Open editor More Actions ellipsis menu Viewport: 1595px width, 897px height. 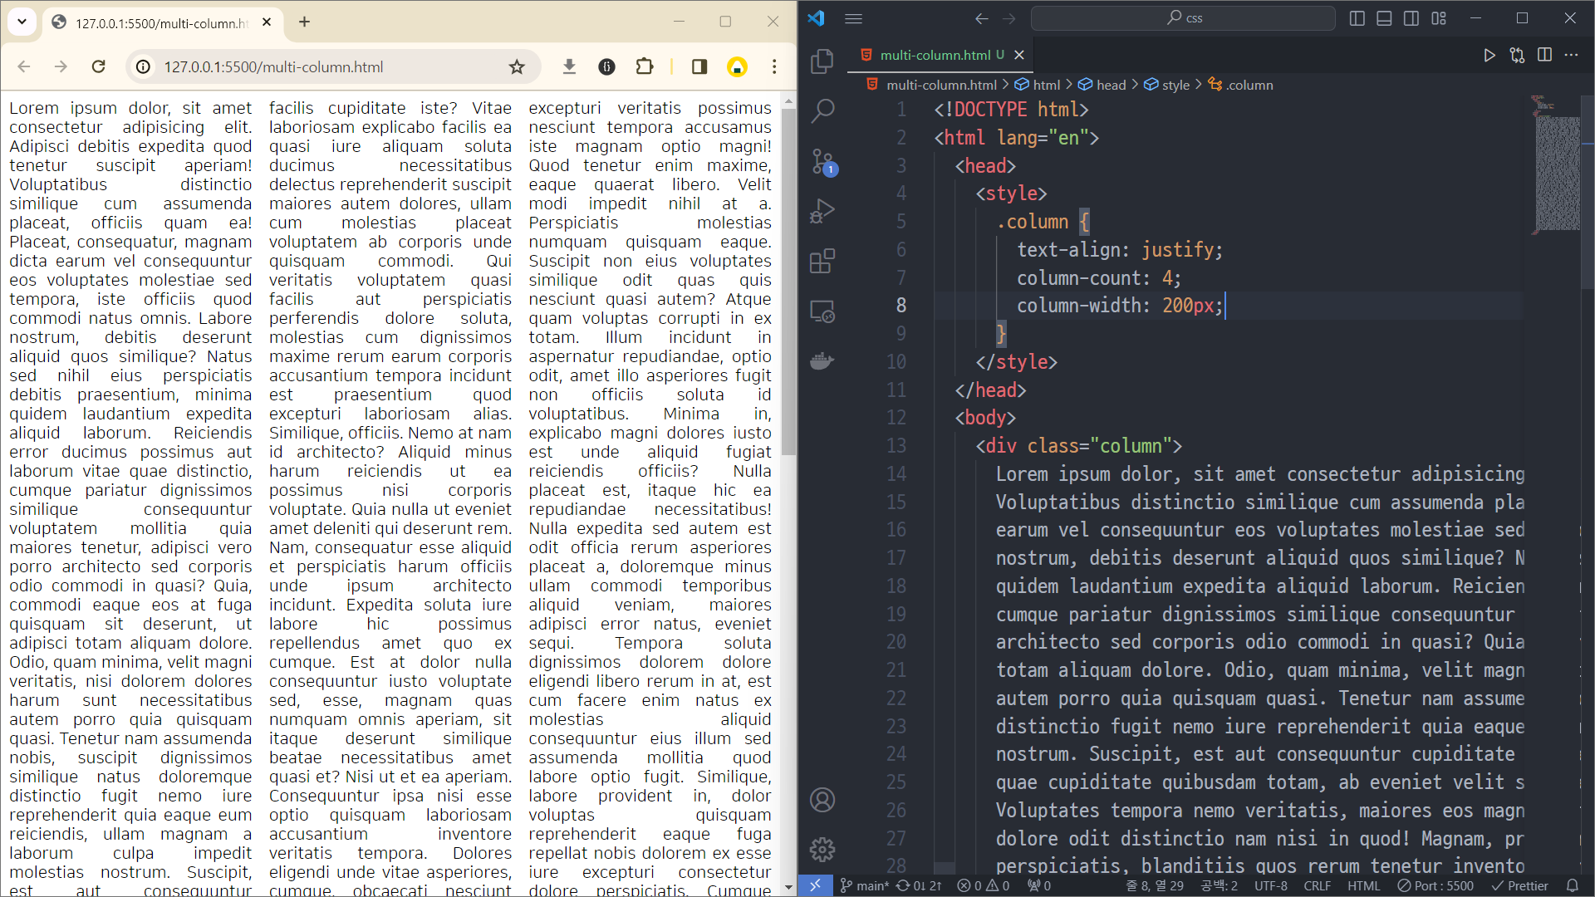(x=1571, y=55)
